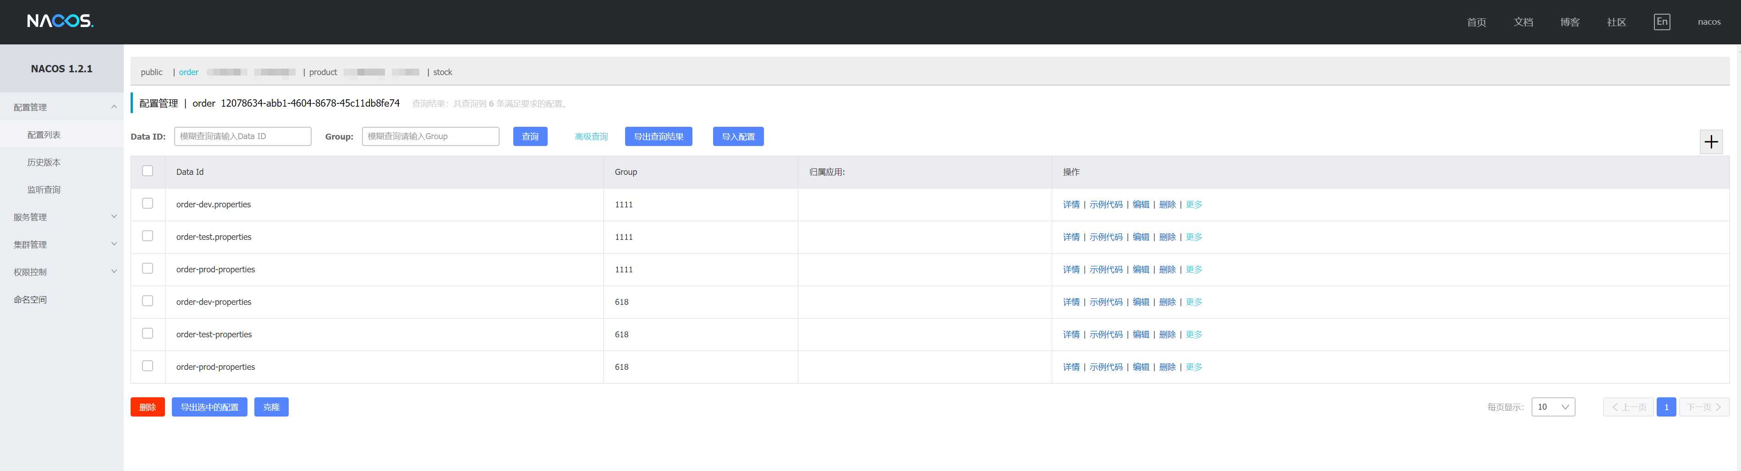The width and height of the screenshot is (1741, 471).
Task: Click the red 删除 button below the table
Action: tap(147, 407)
